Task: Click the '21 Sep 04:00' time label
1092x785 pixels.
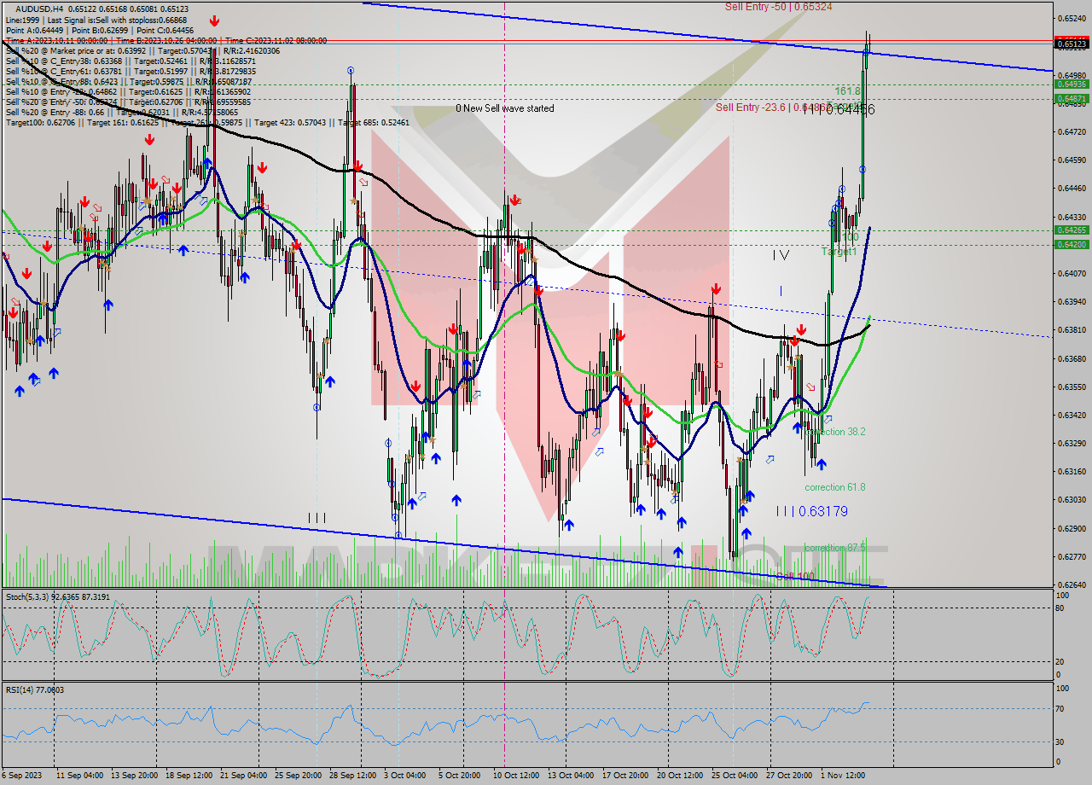Action: coord(244,776)
